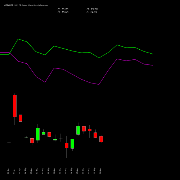Click the "15 May" date axis label

77,171
